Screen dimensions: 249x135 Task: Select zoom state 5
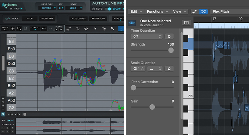pyautogui.click(x=7, y=131)
